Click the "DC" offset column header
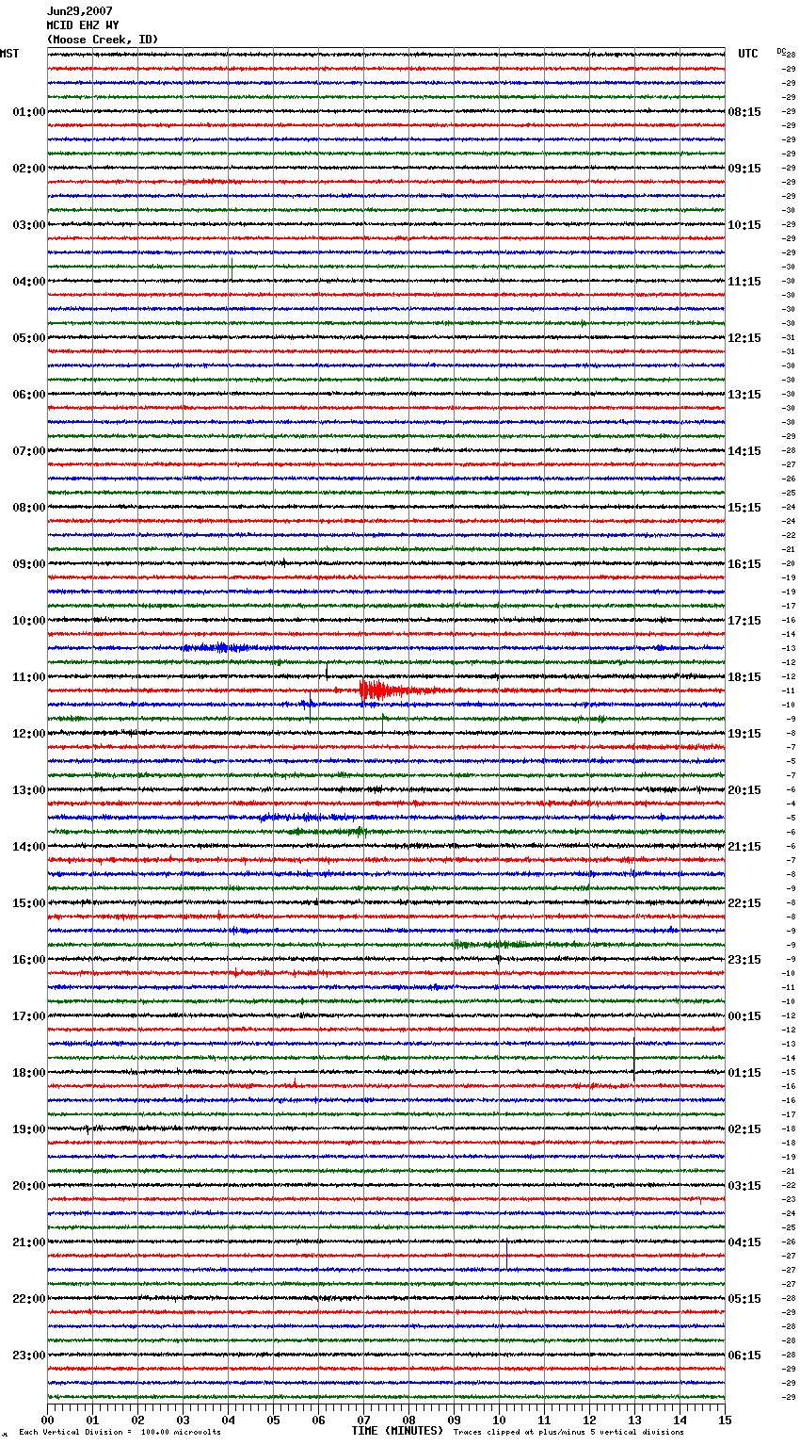The height and width of the screenshot is (1445, 800). click(x=781, y=51)
